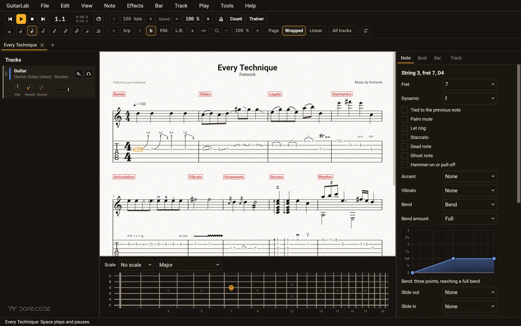Open the Accent dropdown
Screen dimensions: 521x326
click(470, 177)
